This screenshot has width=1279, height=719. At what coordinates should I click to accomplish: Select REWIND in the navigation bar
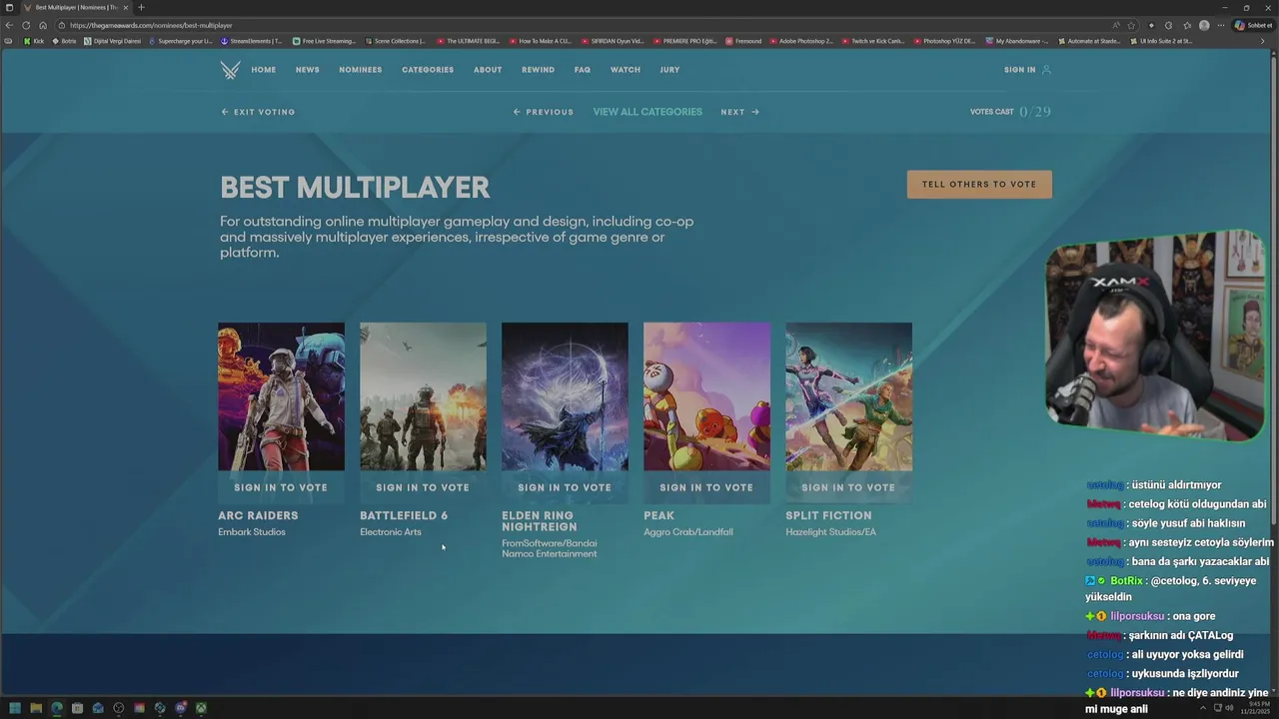click(538, 70)
